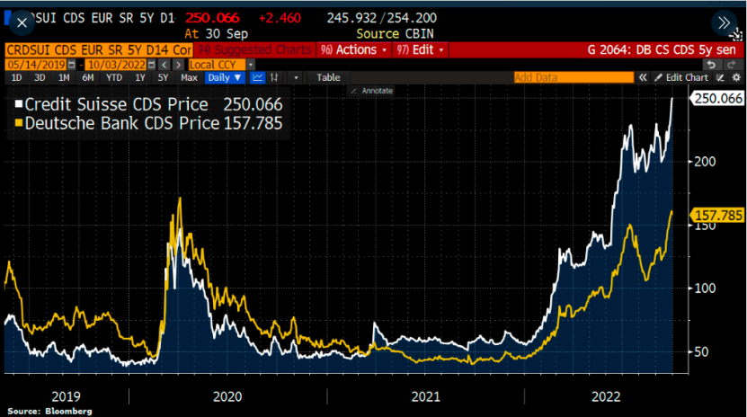Select the 1M time range
This screenshot has height=417, width=747.
click(64, 77)
